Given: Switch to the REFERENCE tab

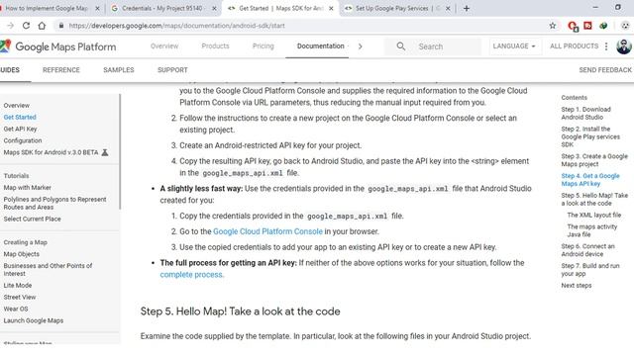Looking at the screenshot, I should click(61, 70).
